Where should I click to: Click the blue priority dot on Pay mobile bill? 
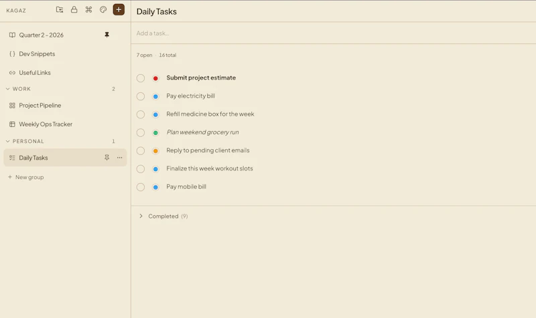[x=155, y=187]
